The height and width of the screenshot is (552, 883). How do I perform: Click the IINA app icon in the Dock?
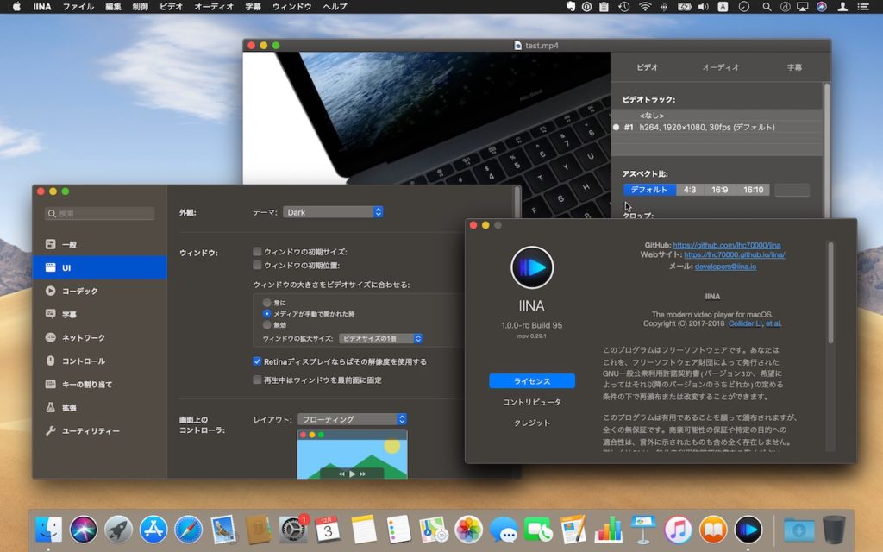pyautogui.click(x=748, y=529)
